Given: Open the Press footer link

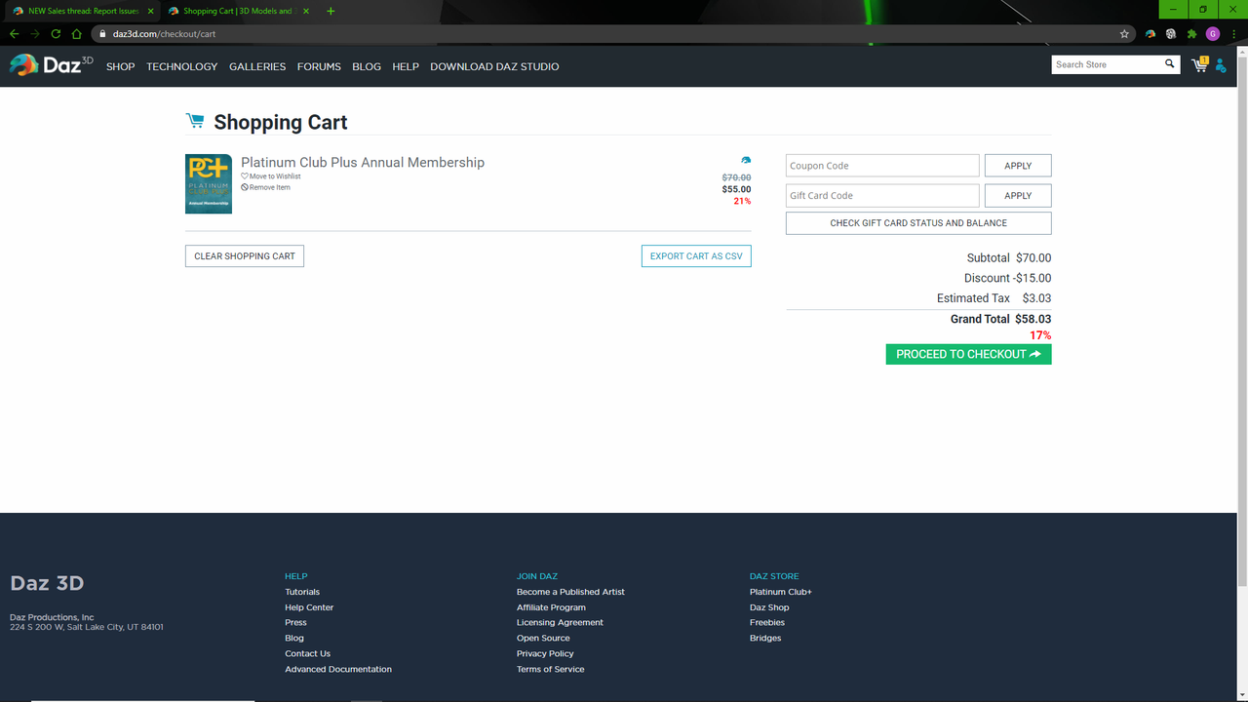Looking at the screenshot, I should click(x=295, y=622).
